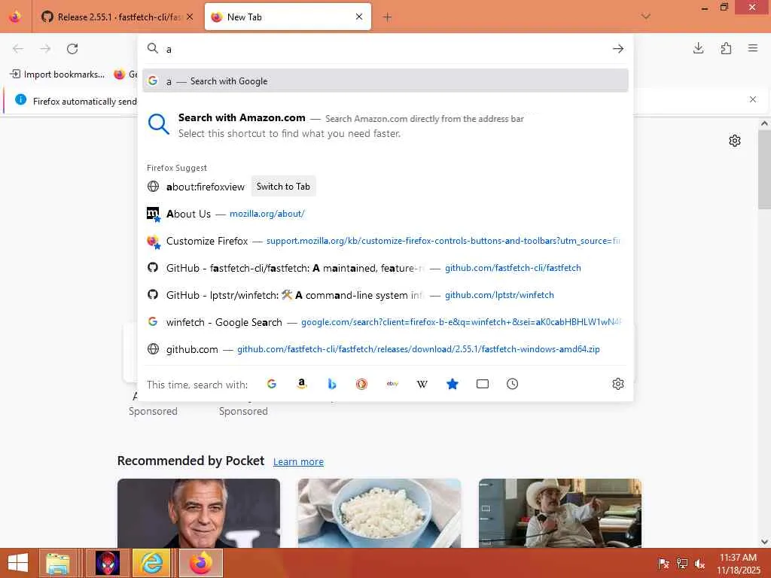Open search settings gear in dropdown

tap(618, 384)
